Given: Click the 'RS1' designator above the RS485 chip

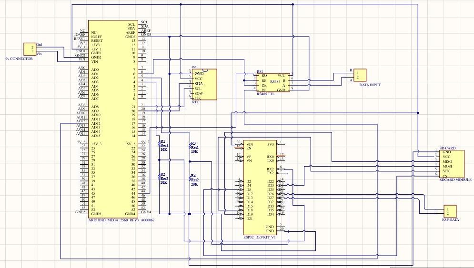Looking at the screenshot, I should tap(260, 71).
